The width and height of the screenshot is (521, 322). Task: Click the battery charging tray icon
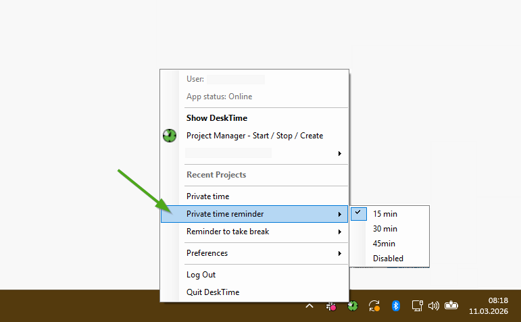tap(451, 306)
